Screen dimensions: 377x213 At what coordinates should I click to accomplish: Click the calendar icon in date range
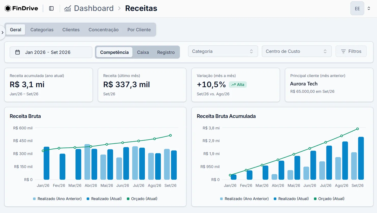pyautogui.click(x=18, y=52)
